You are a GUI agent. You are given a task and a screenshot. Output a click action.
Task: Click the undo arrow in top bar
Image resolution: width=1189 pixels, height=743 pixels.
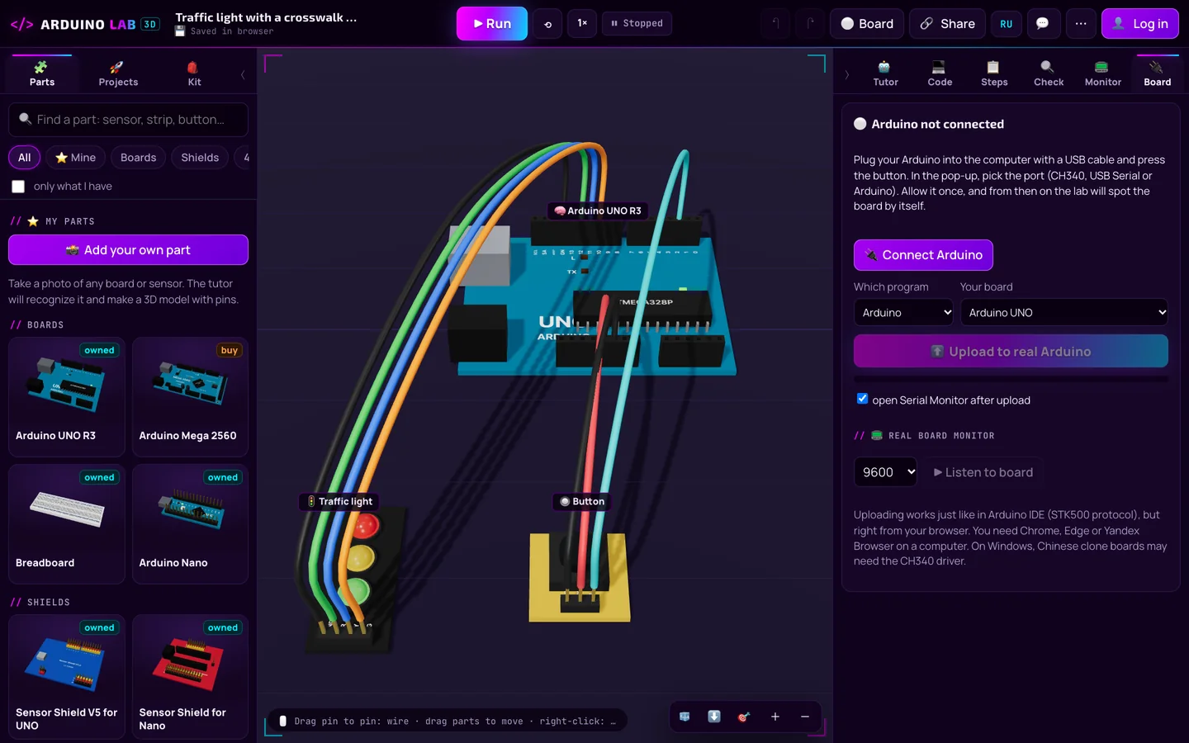[x=775, y=24]
